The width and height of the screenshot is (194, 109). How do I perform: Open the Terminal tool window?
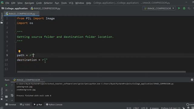pos(11,105)
